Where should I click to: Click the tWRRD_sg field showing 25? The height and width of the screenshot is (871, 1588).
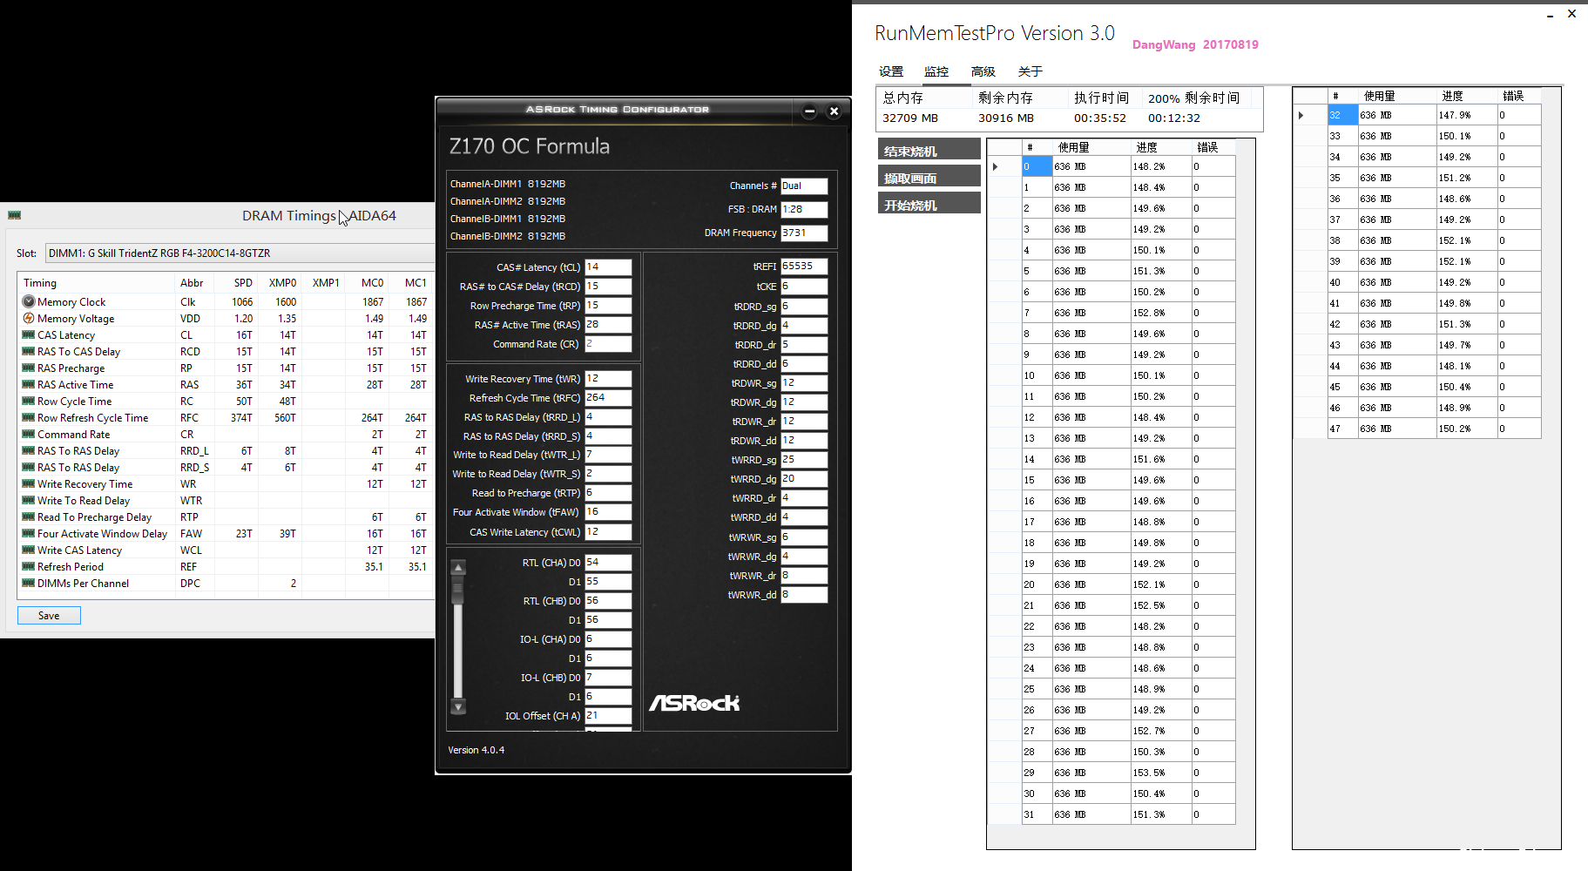click(x=804, y=460)
